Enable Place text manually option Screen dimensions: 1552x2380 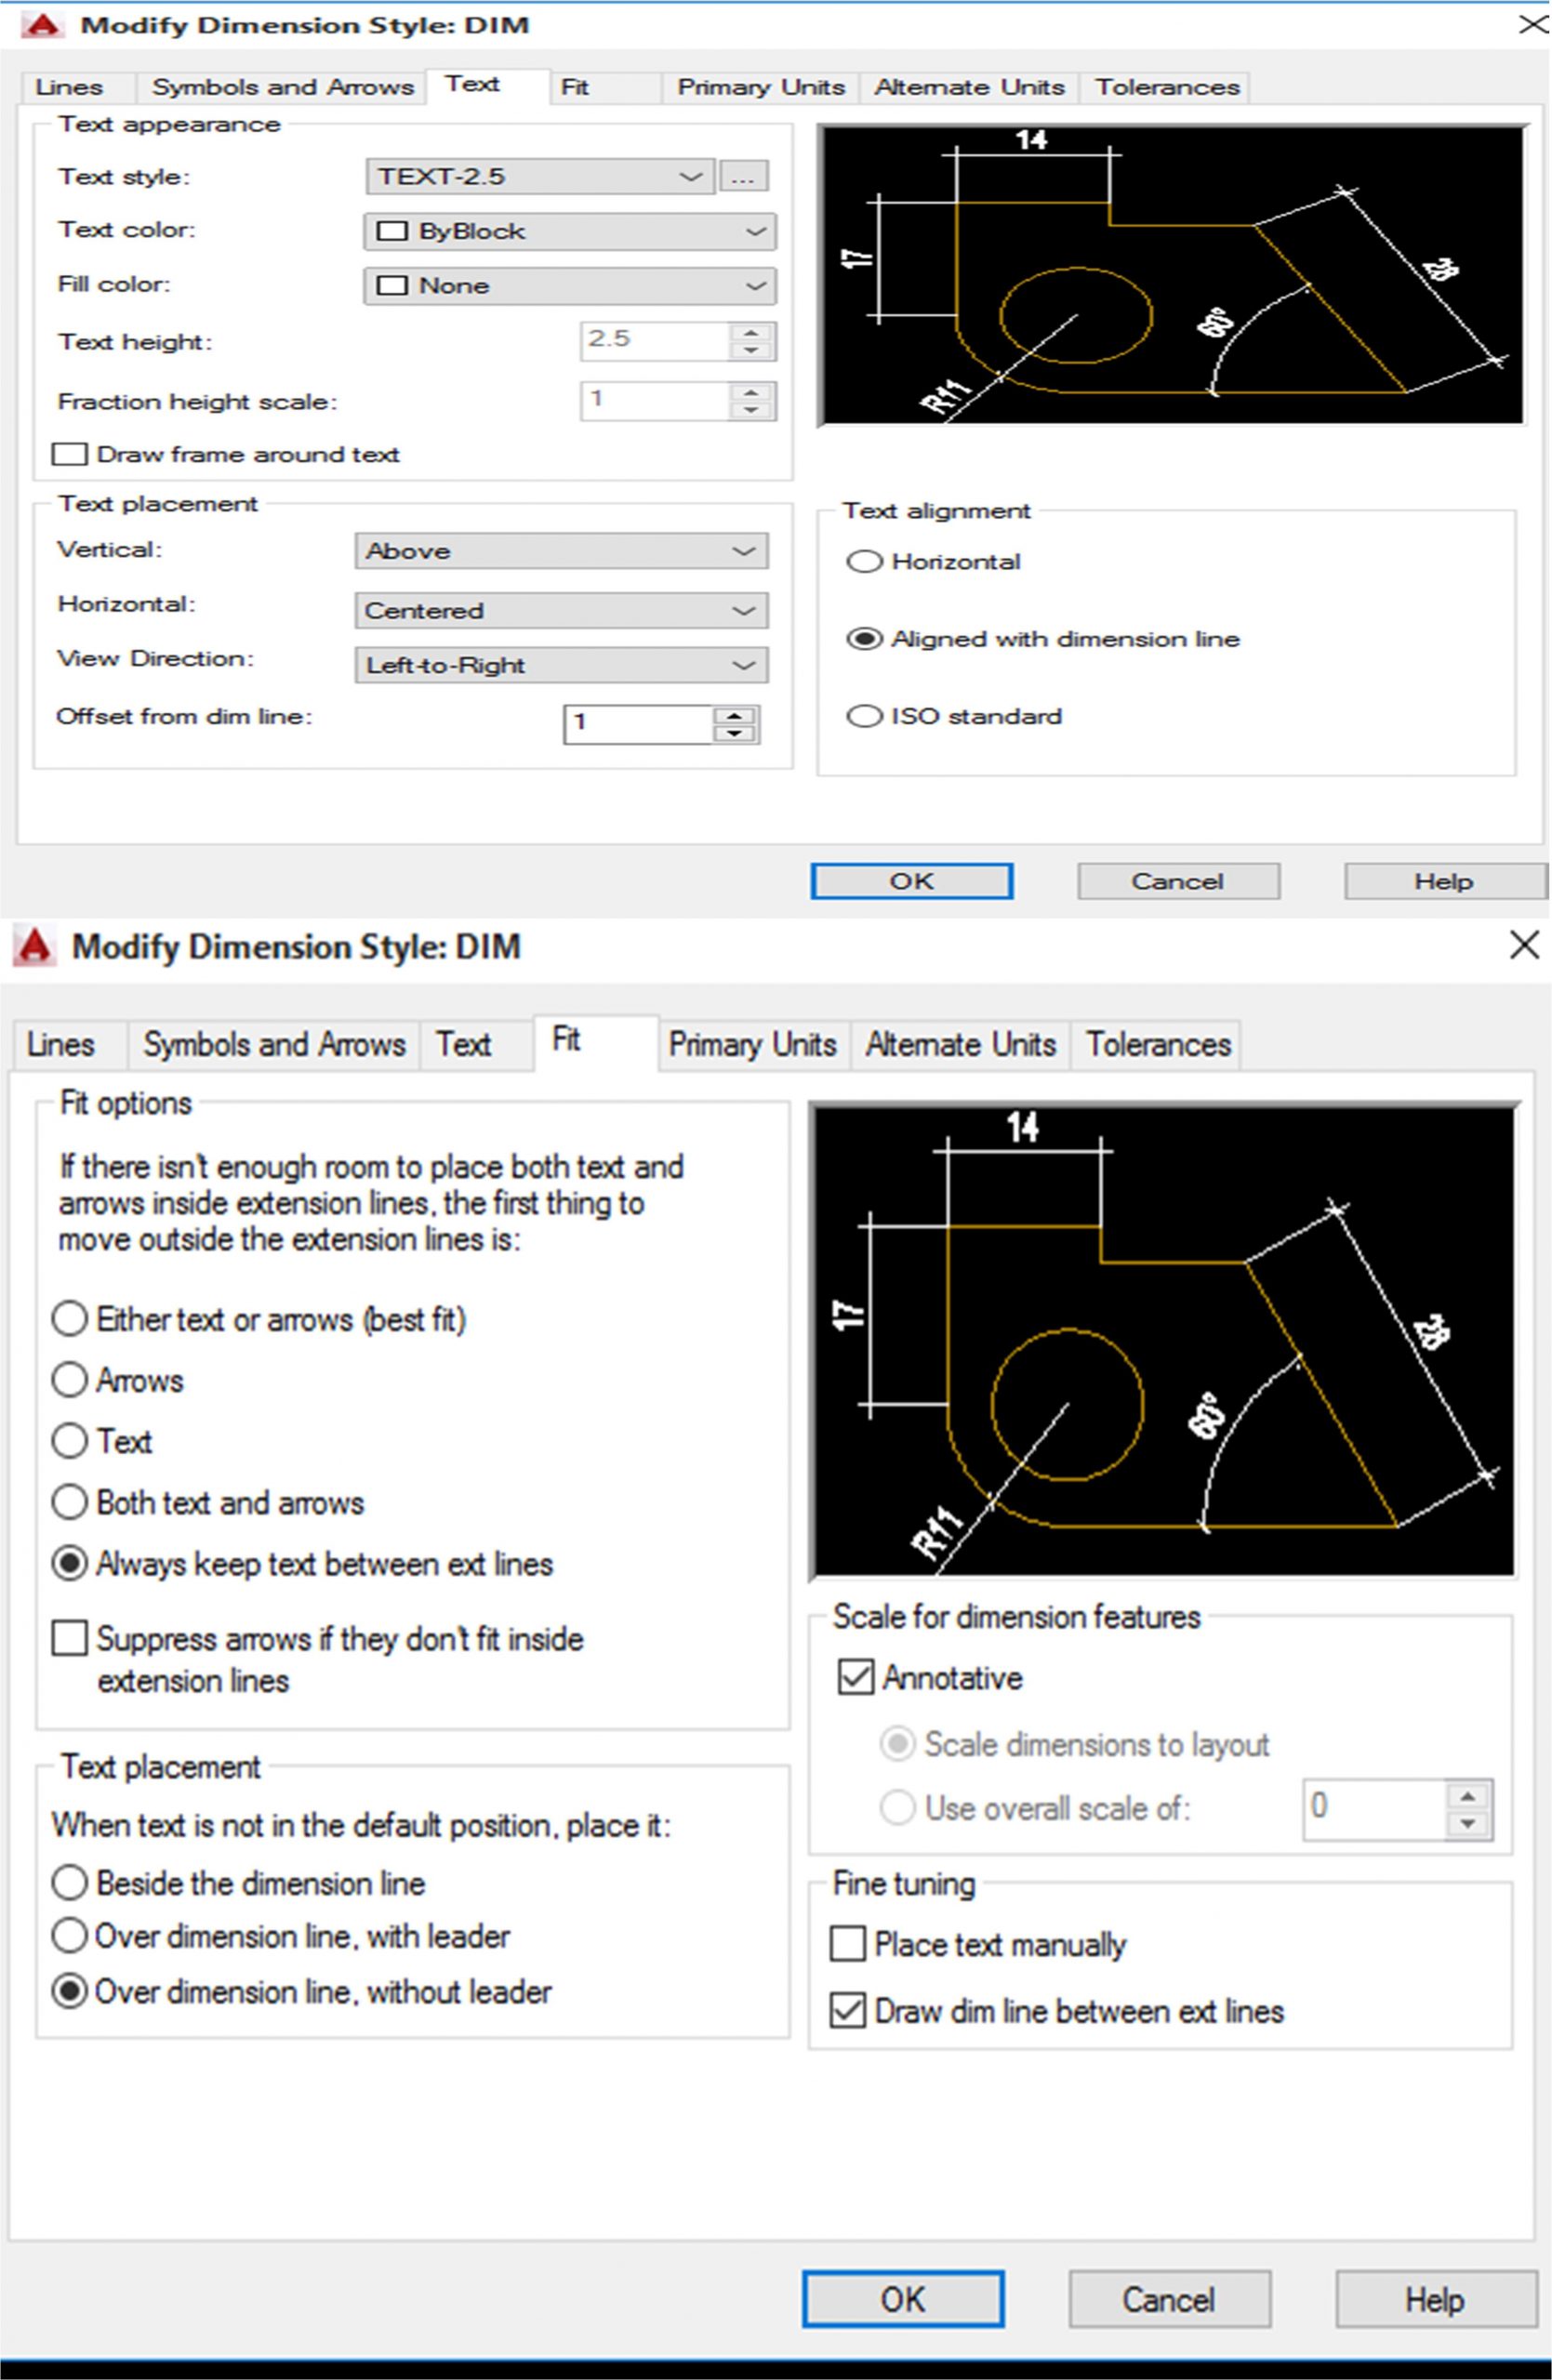click(848, 1944)
